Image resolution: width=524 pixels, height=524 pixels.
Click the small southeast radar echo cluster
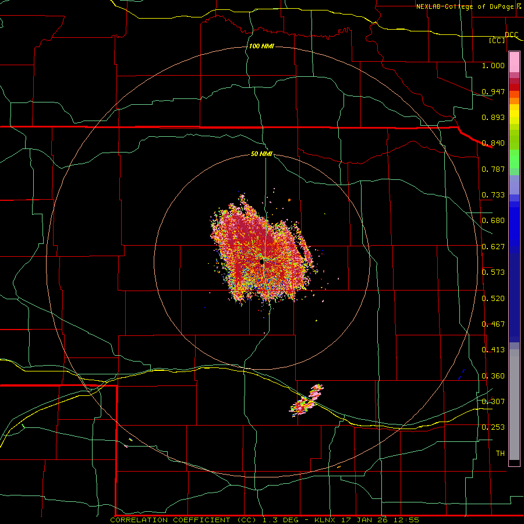(306, 401)
